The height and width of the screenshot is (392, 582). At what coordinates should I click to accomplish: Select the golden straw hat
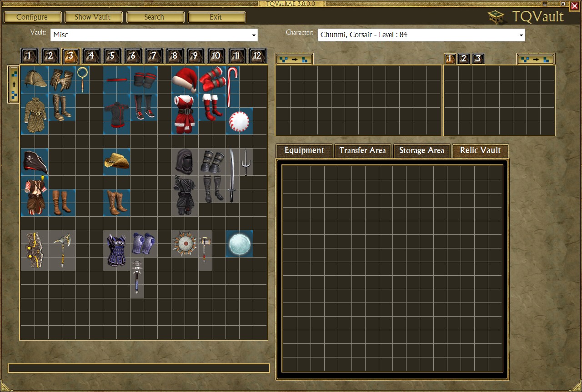pos(116,162)
